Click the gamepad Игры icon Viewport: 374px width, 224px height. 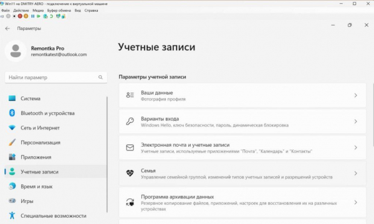click(x=12, y=201)
